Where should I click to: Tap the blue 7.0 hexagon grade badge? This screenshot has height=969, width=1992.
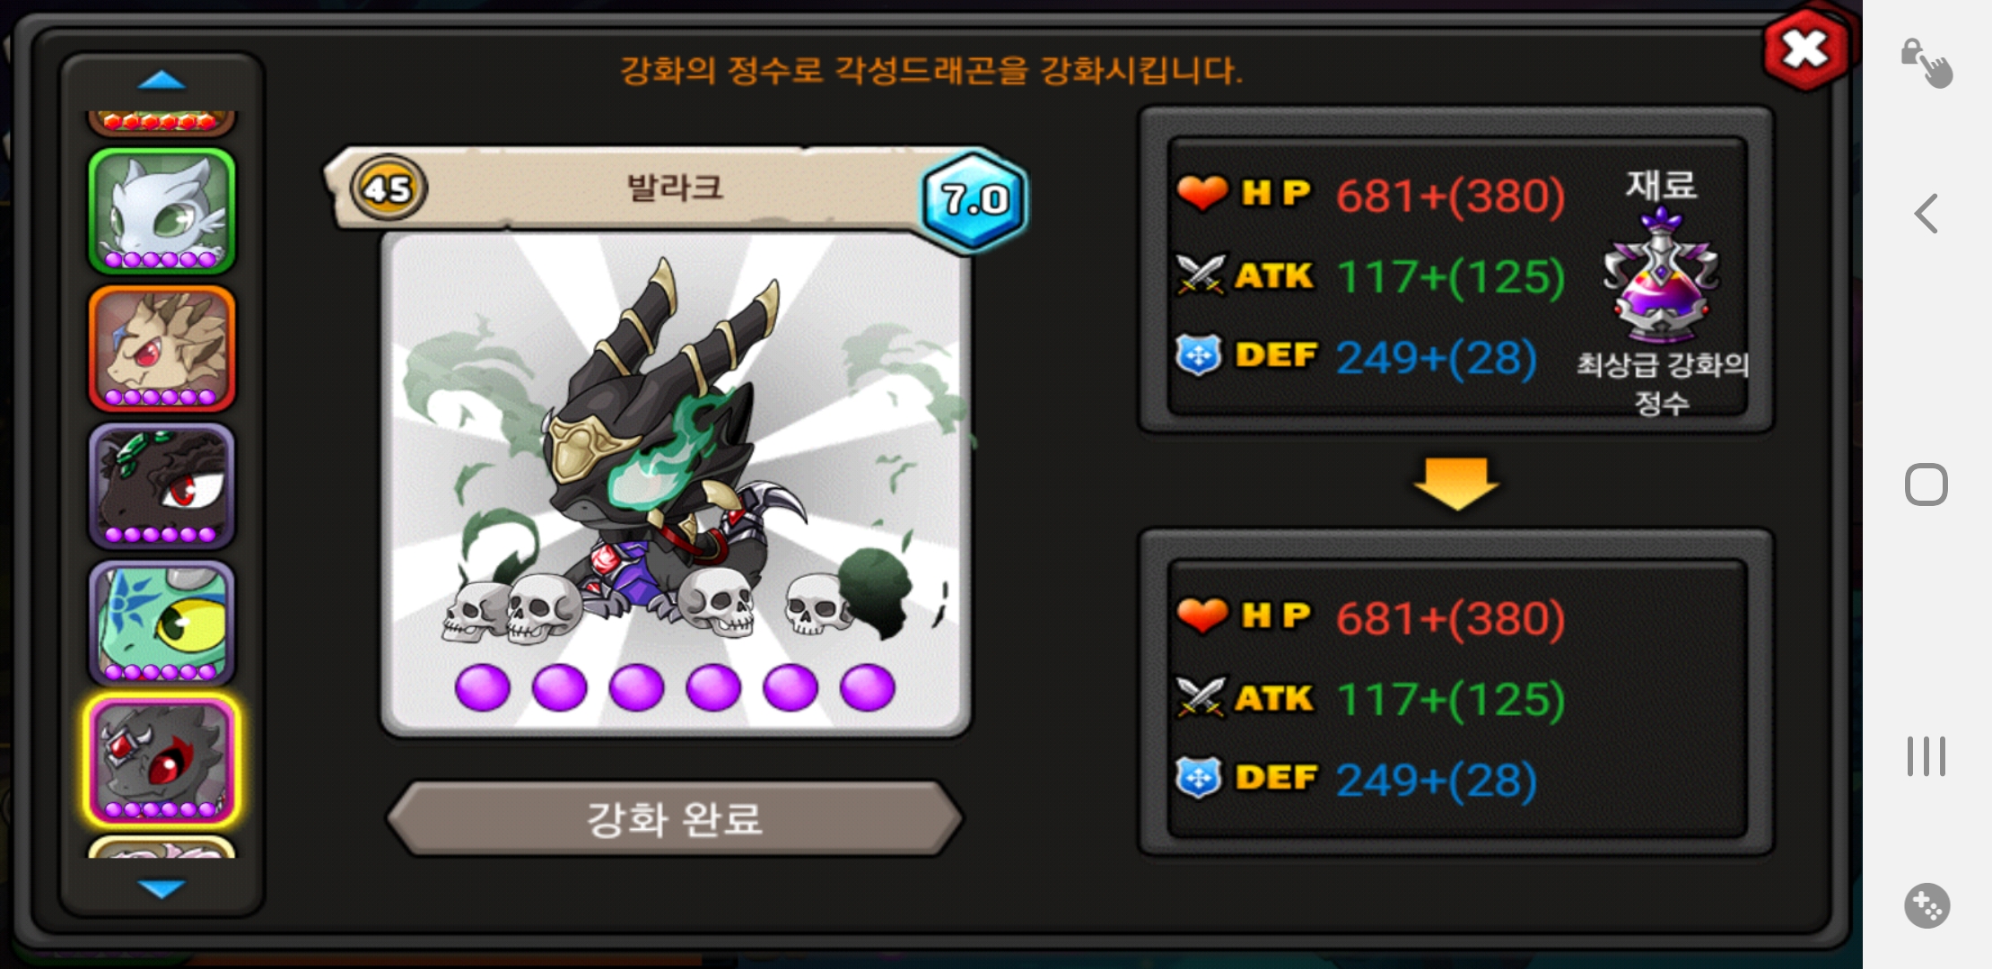pos(974,199)
